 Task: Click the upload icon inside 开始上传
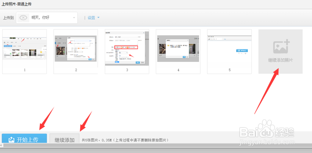point(12,140)
